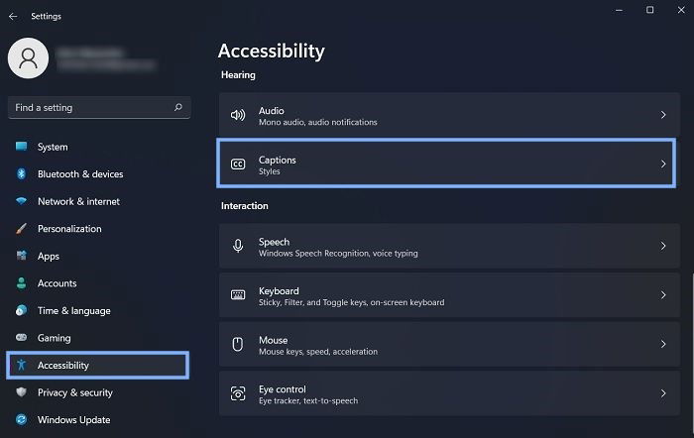Go back with the Settings back arrow
Image resolution: width=694 pixels, height=438 pixels.
[13, 17]
